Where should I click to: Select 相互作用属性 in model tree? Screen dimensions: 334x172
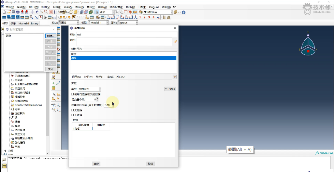(x=22, y=93)
